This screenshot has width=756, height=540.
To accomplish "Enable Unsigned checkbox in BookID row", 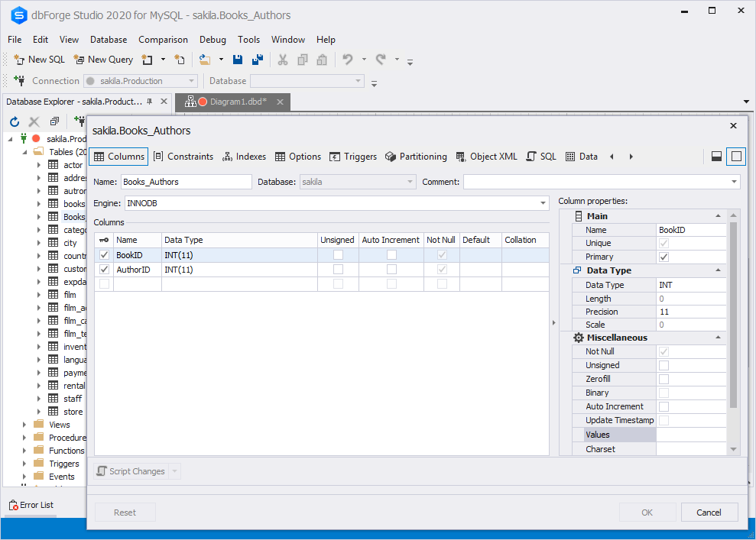I will (338, 255).
